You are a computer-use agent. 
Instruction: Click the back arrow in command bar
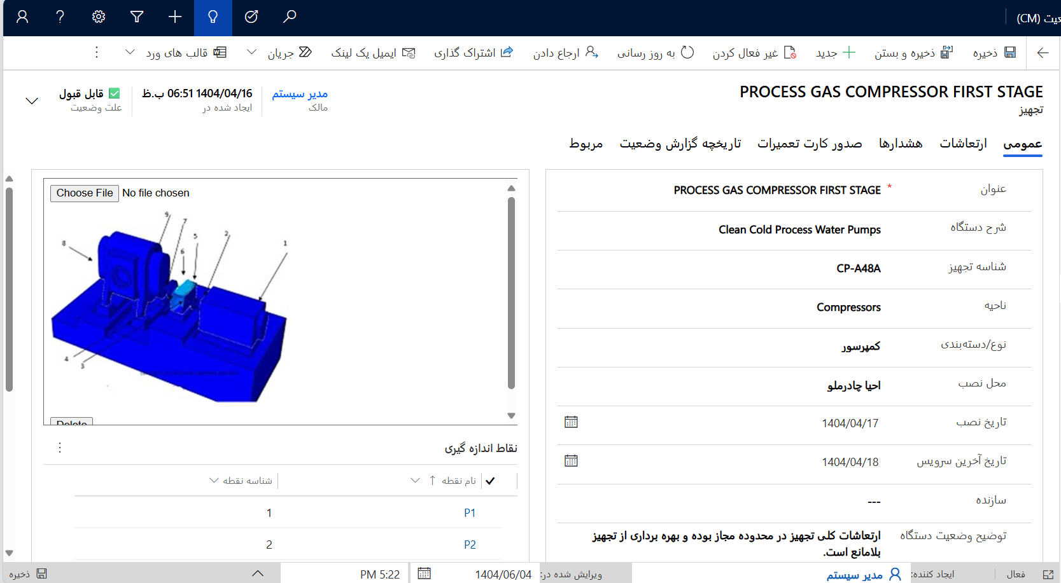(x=1043, y=53)
